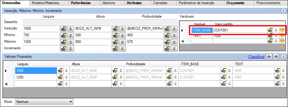Open formula editor for ITEM_BASE in 1000 row
Viewport: 288px width, 107px height.
(x=223, y=70)
